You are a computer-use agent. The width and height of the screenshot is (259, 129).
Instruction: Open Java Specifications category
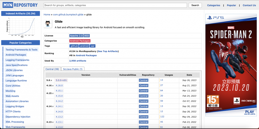pos(16,65)
